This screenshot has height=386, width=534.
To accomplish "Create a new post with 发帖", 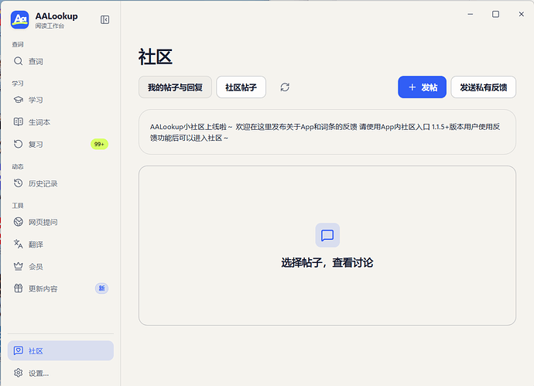I will (x=422, y=87).
